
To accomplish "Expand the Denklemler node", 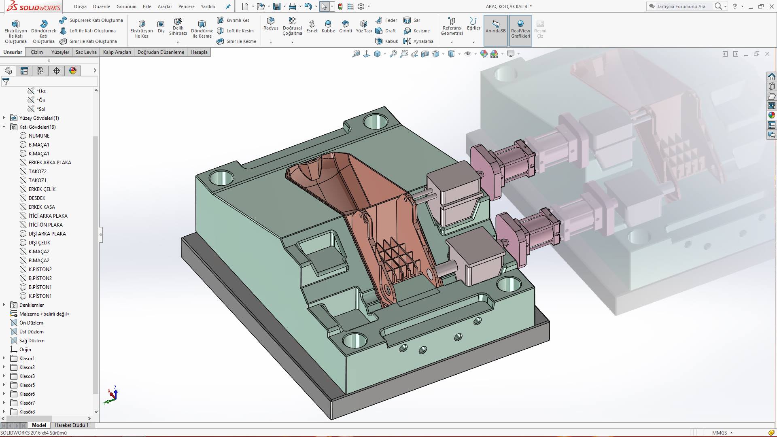I will coord(4,305).
